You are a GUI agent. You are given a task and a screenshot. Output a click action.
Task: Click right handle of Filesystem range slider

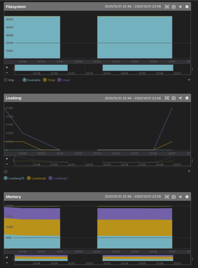(x=192, y=69)
